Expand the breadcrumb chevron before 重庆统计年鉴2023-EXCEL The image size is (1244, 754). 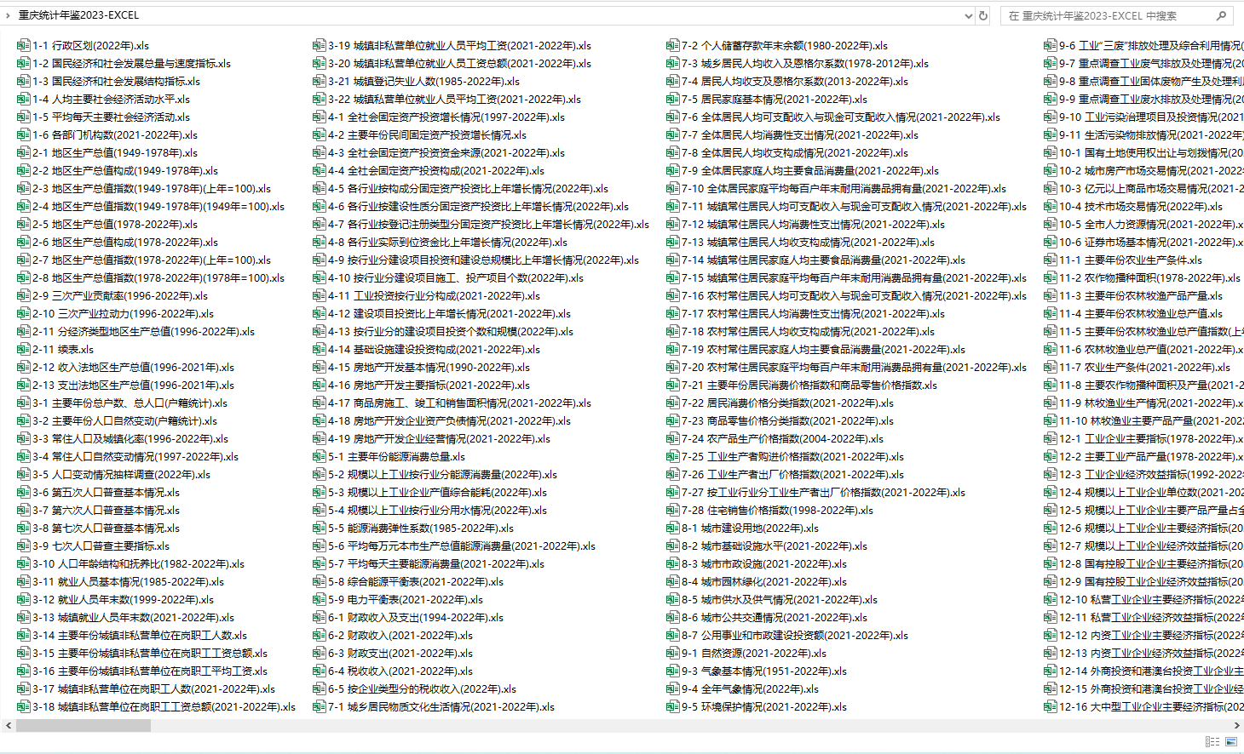9,15
